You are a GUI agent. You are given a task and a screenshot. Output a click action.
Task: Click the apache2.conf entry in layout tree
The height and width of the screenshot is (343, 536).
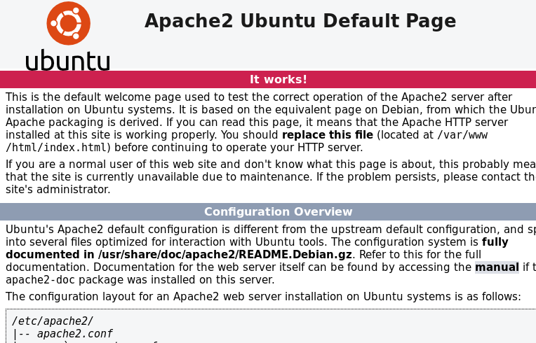75,334
